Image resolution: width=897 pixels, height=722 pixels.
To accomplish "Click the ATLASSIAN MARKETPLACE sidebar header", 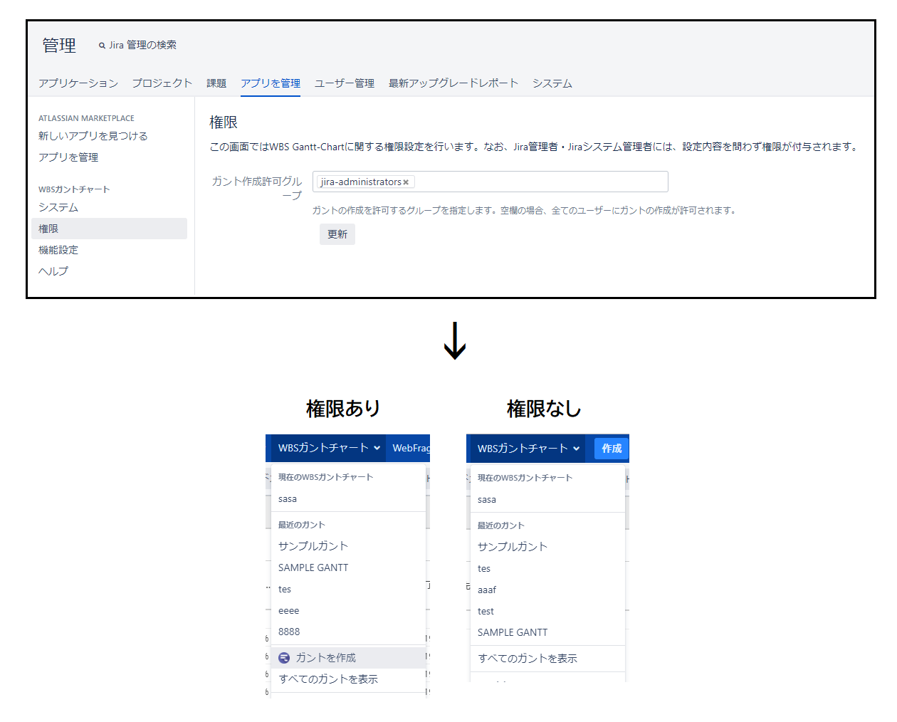I will [x=86, y=118].
